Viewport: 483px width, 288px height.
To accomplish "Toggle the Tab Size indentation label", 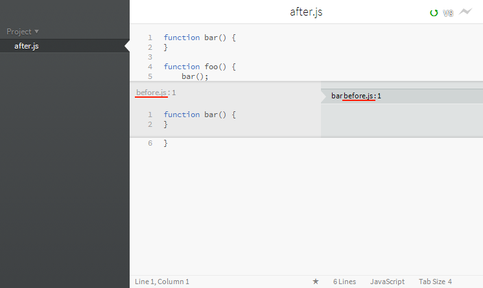I will [432, 282].
